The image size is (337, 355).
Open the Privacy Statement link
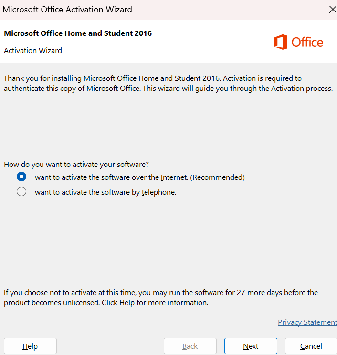click(x=307, y=322)
